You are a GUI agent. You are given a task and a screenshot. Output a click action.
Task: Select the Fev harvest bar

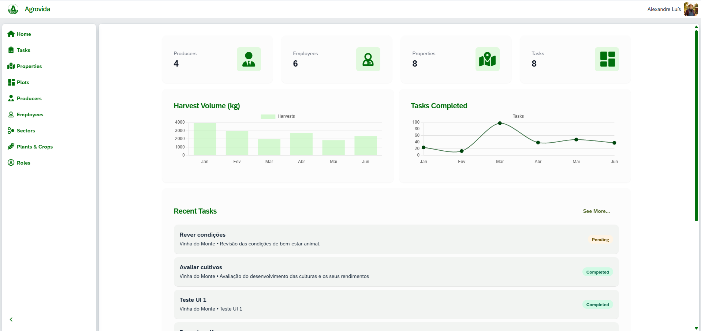[237, 143]
